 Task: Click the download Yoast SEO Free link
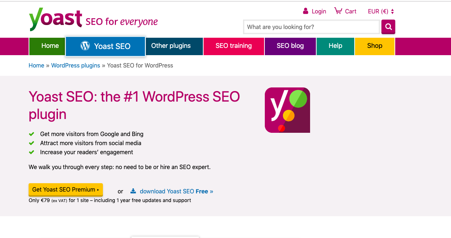tap(173, 191)
